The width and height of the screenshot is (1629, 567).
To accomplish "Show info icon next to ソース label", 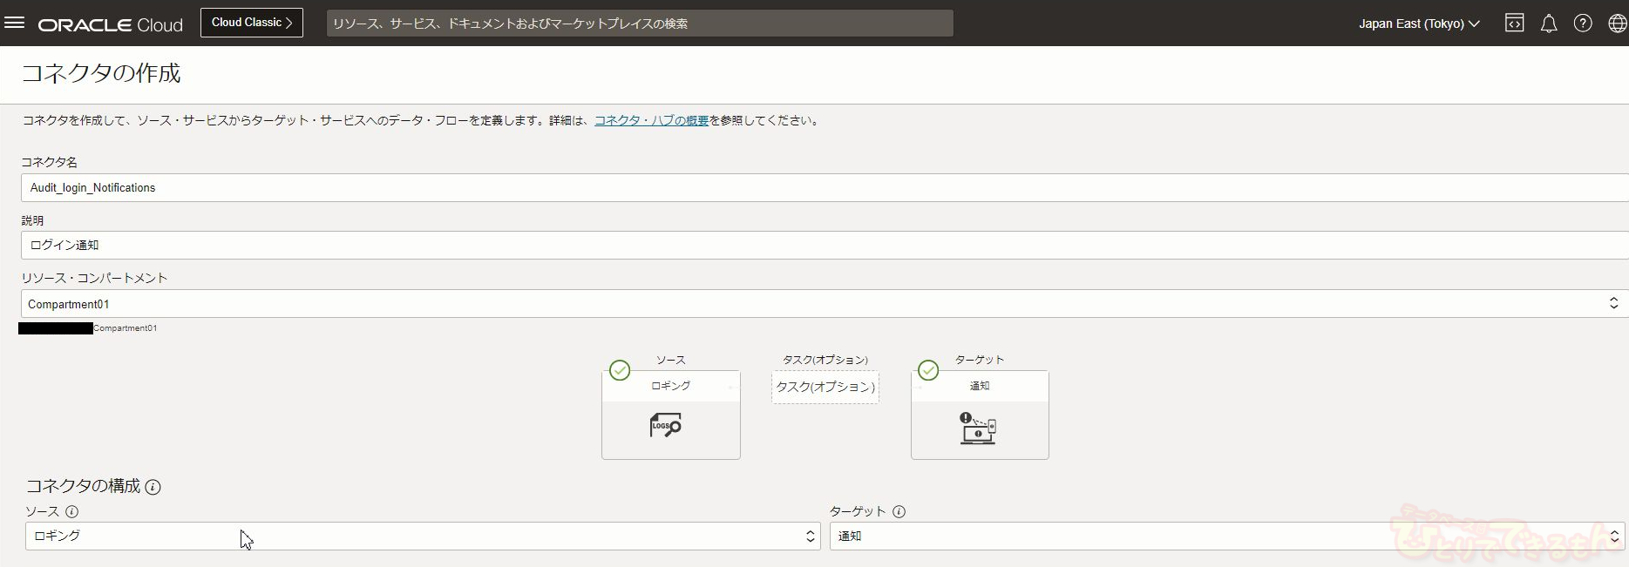I will coord(72,512).
